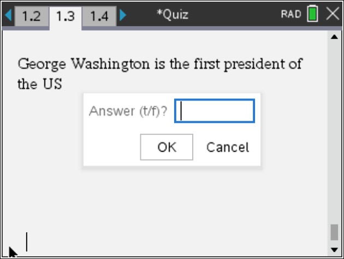The height and width of the screenshot is (259, 344).
Task: Click the RAD angle mode indicator
Action: 291,14
